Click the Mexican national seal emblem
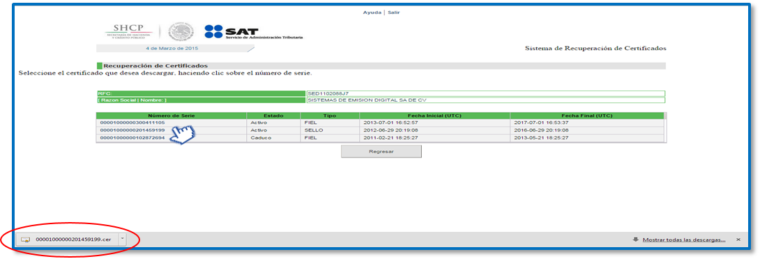Screen dimensions: 760x259 click(x=181, y=32)
